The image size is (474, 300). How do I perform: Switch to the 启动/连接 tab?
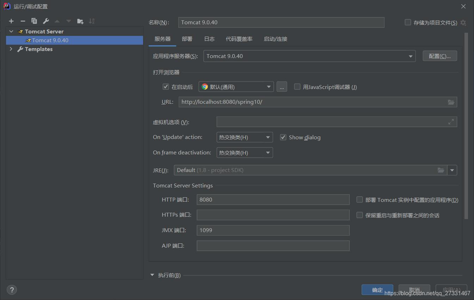tap(276, 39)
